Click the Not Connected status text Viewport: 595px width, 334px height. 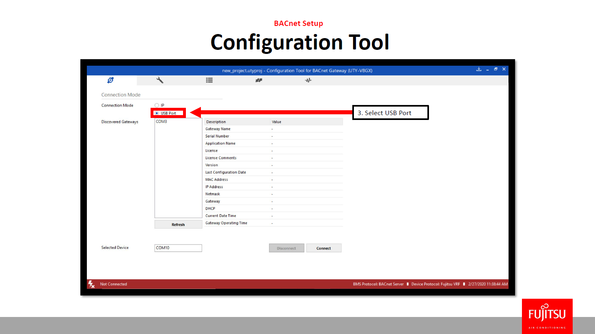click(114, 284)
